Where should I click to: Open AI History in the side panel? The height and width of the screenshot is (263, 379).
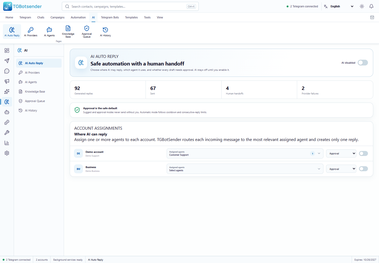39,110
